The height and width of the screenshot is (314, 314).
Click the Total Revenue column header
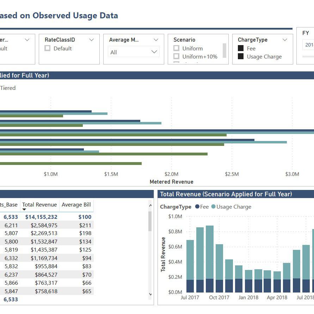pyautogui.click(x=39, y=205)
